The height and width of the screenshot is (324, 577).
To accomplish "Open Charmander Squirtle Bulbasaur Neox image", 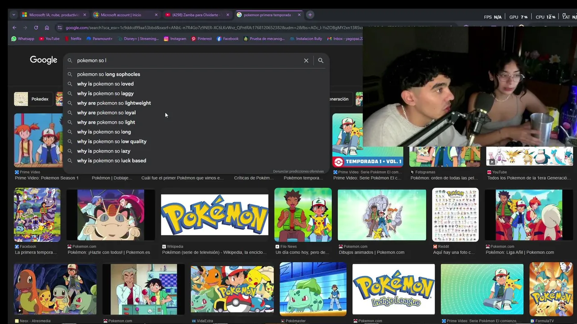I will 55,289.
